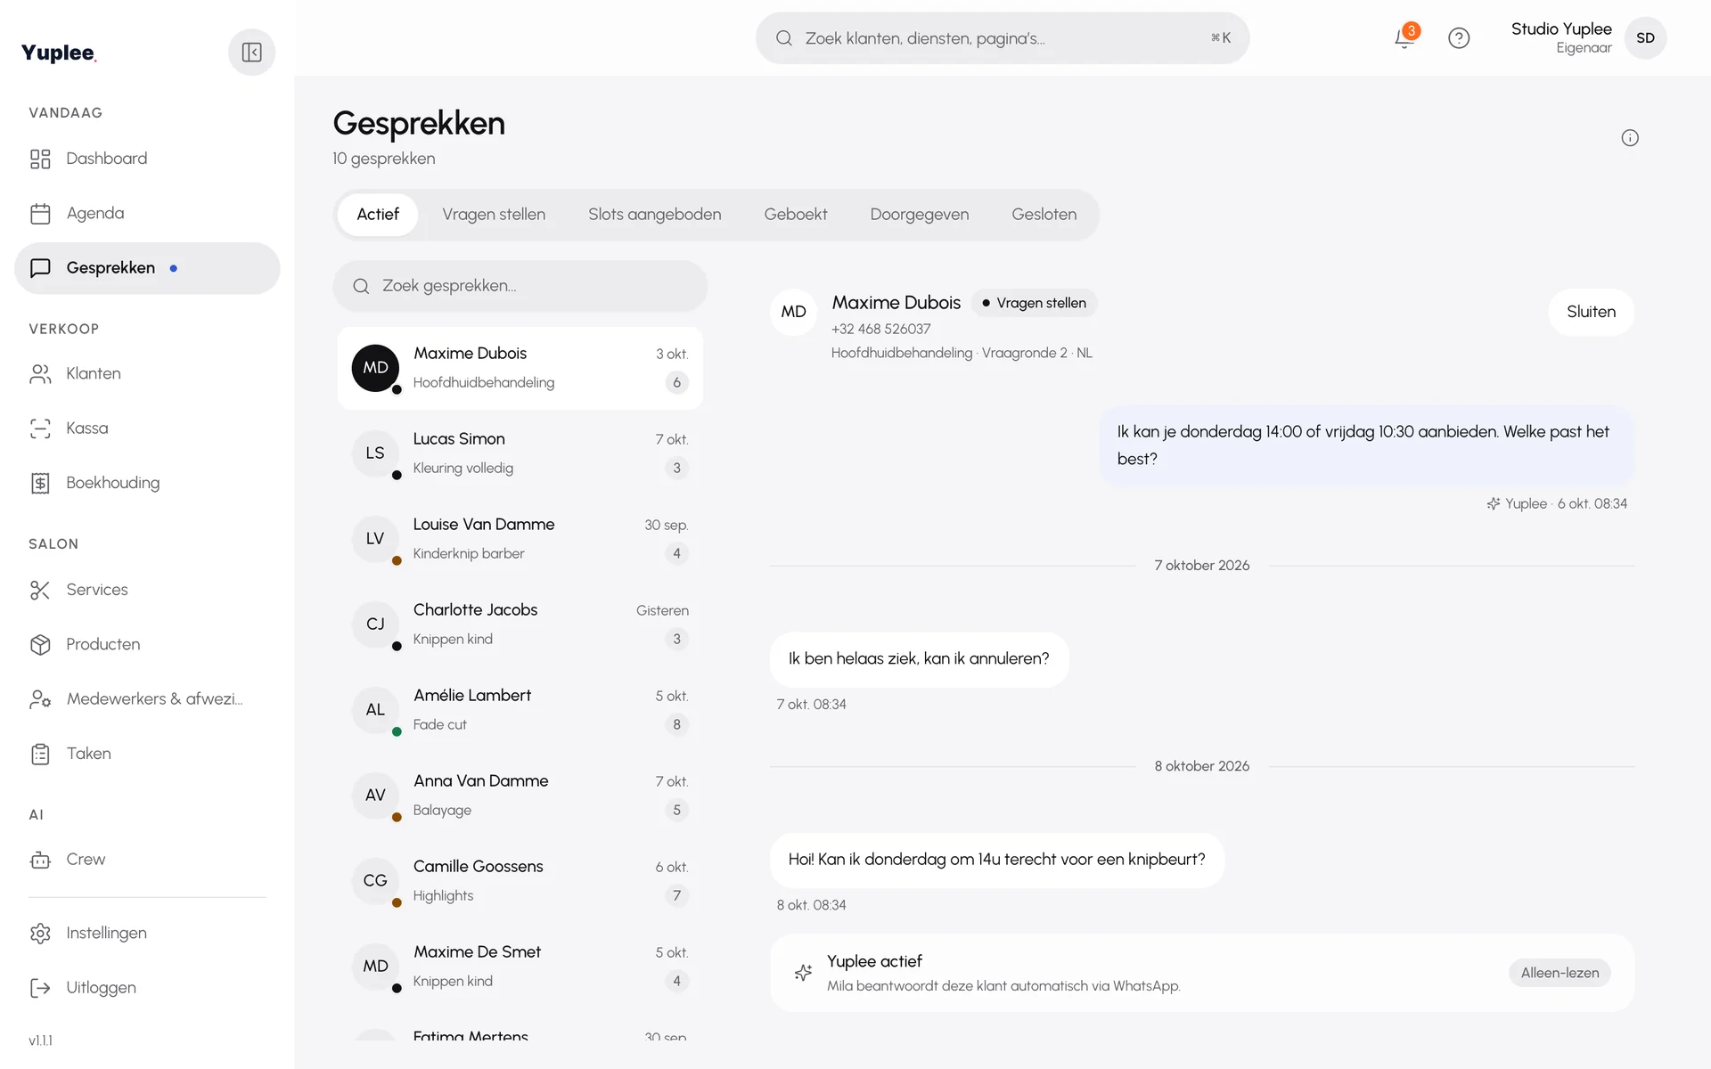Switch to the Gesloten tab
The image size is (1711, 1069).
coord(1044,215)
